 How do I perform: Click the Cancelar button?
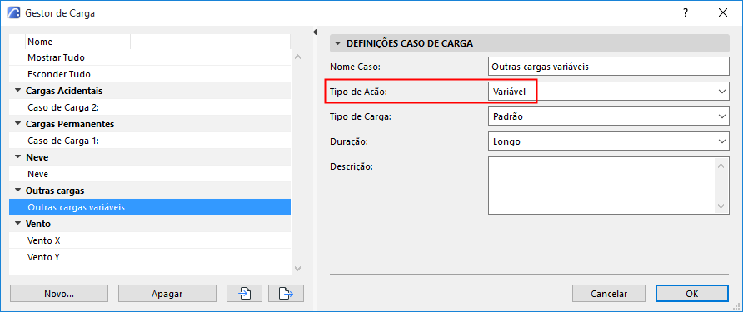point(609,294)
